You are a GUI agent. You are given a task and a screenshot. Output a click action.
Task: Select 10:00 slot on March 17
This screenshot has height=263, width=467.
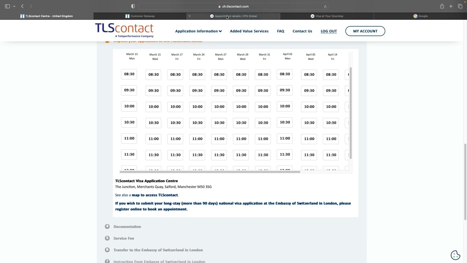[175, 107]
